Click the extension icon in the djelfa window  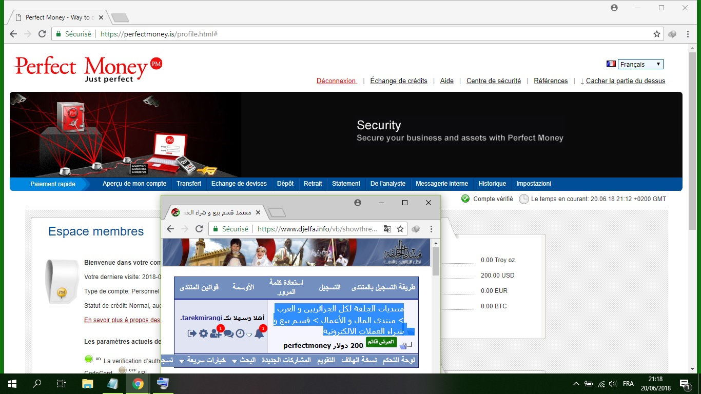[x=416, y=229]
